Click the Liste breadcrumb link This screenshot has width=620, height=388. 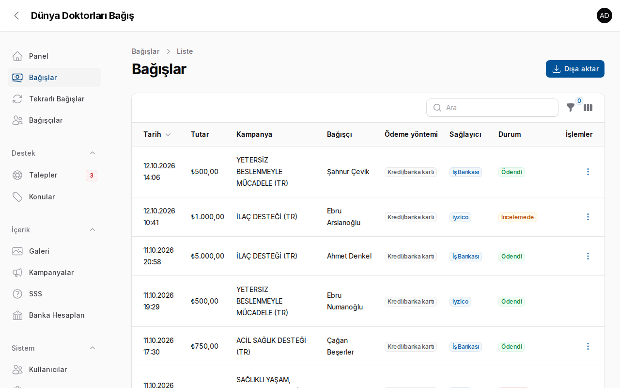tap(185, 51)
